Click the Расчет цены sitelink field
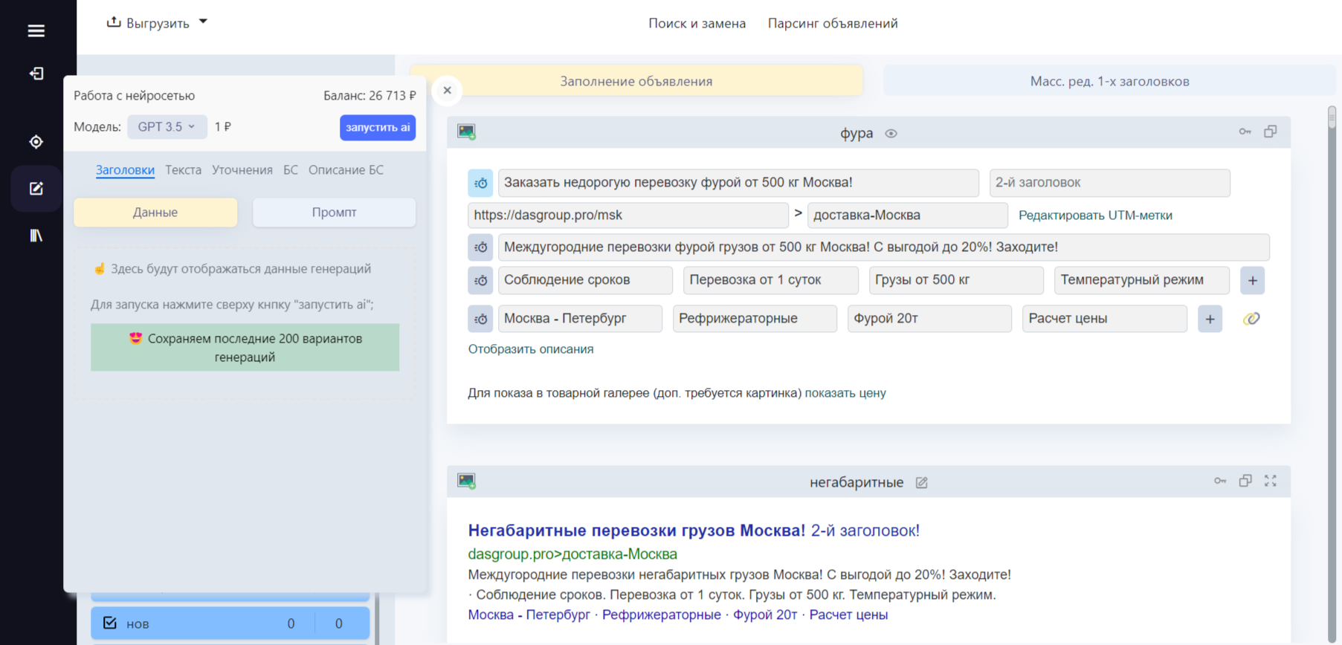 pyautogui.click(x=1104, y=319)
